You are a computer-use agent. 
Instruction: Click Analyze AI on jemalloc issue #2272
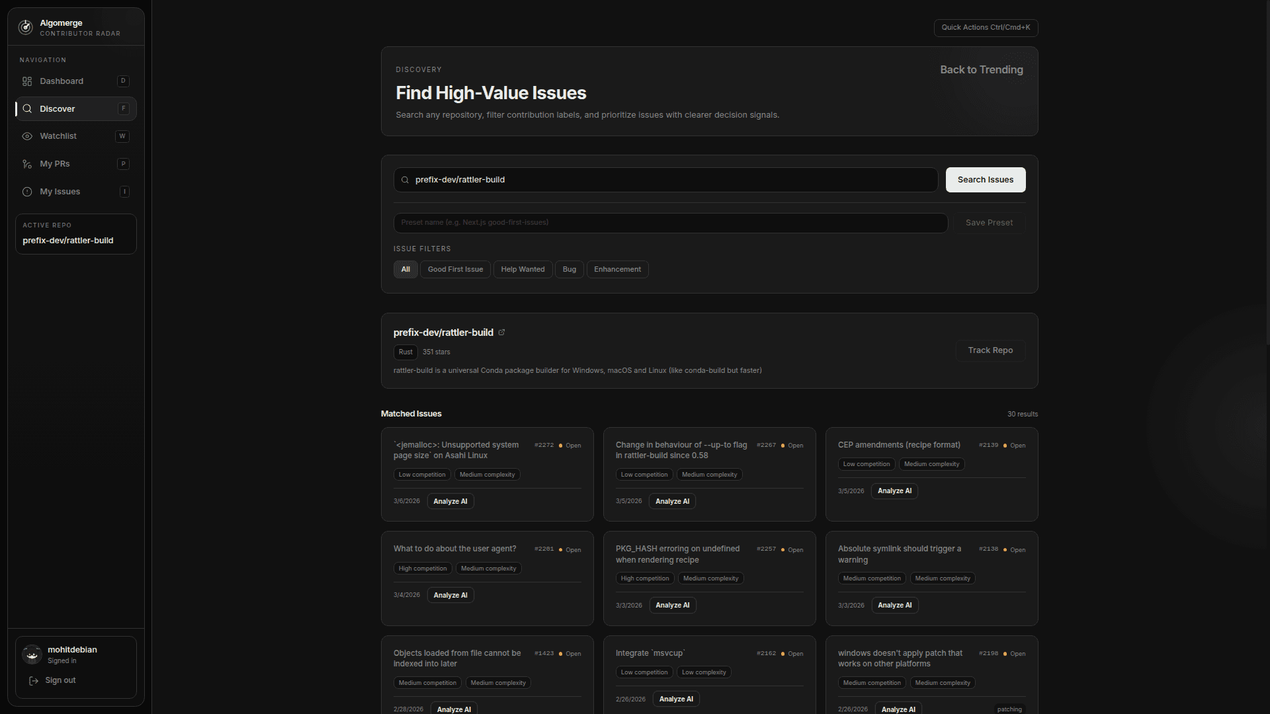pyautogui.click(x=450, y=502)
